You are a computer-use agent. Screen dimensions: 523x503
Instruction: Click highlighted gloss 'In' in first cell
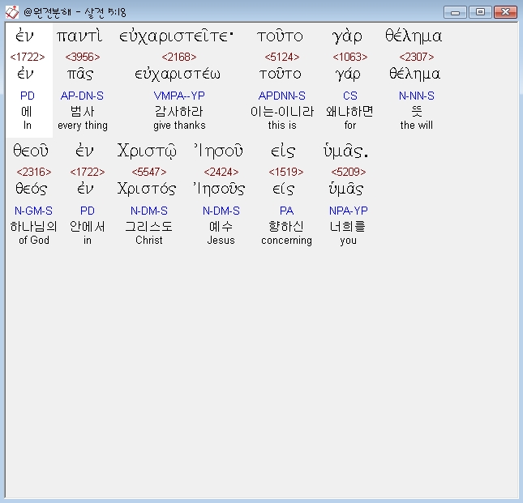pos(28,126)
